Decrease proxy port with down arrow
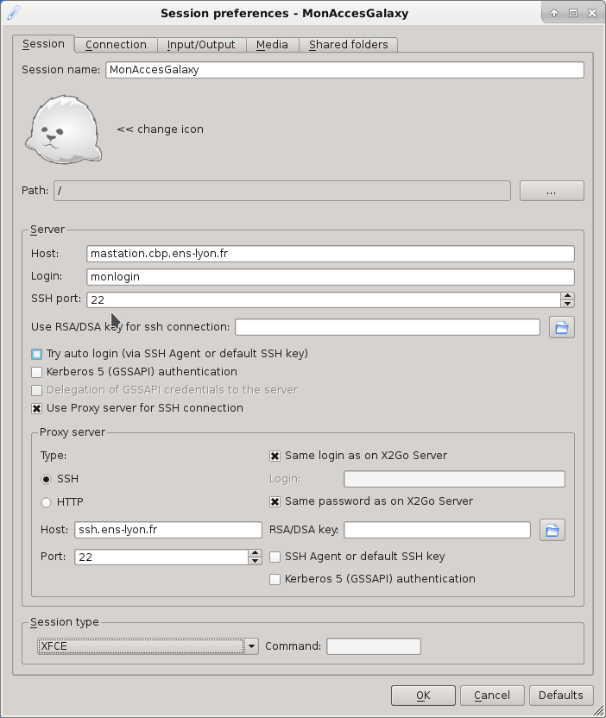Screen dimensions: 606x718 click(256, 560)
